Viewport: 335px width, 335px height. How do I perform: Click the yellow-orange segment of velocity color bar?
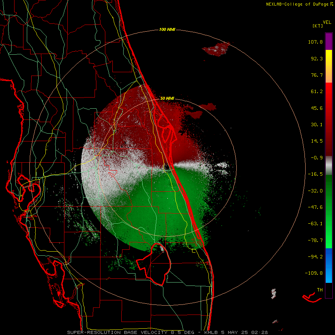point(329,66)
